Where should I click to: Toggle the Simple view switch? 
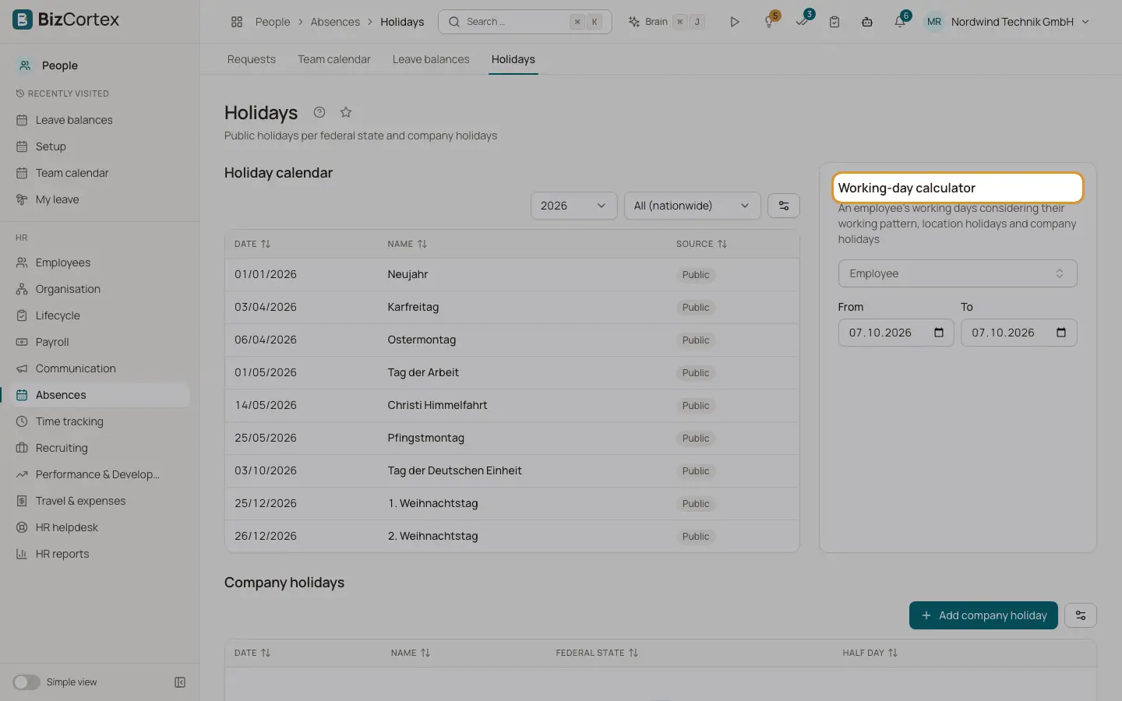tap(26, 682)
